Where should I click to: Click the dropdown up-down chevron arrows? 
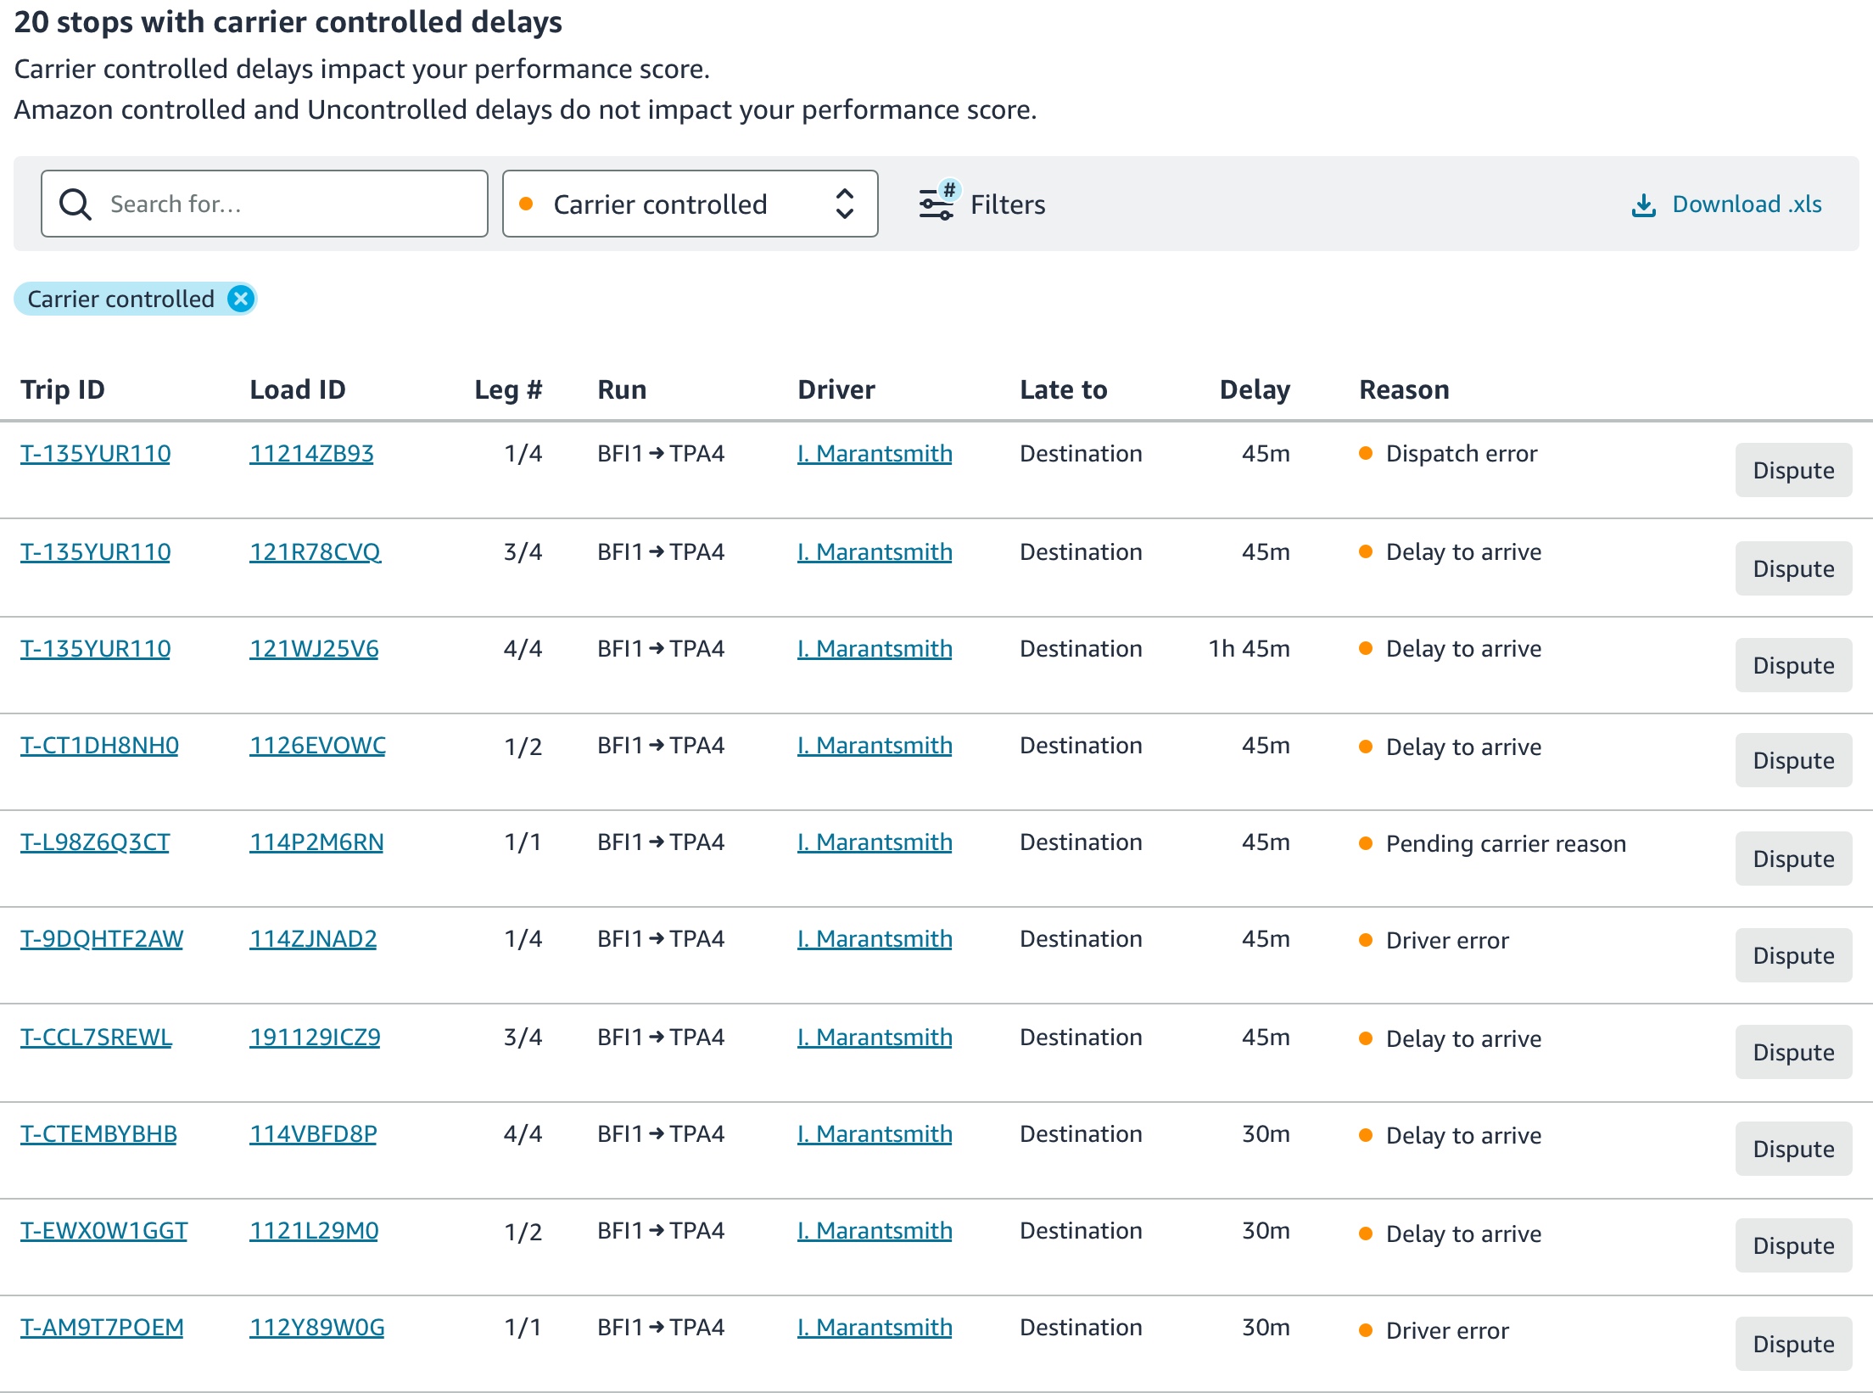pyautogui.click(x=844, y=204)
